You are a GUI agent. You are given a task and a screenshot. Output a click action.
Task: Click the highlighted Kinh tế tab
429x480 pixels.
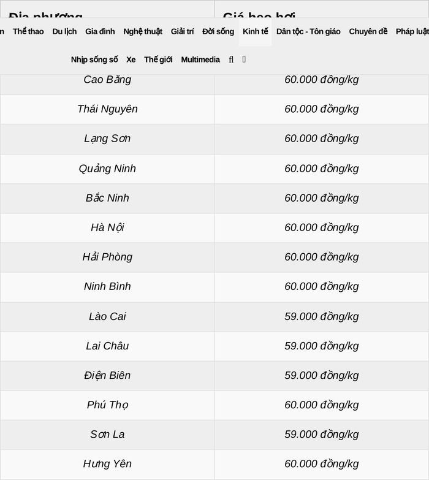point(255,31)
